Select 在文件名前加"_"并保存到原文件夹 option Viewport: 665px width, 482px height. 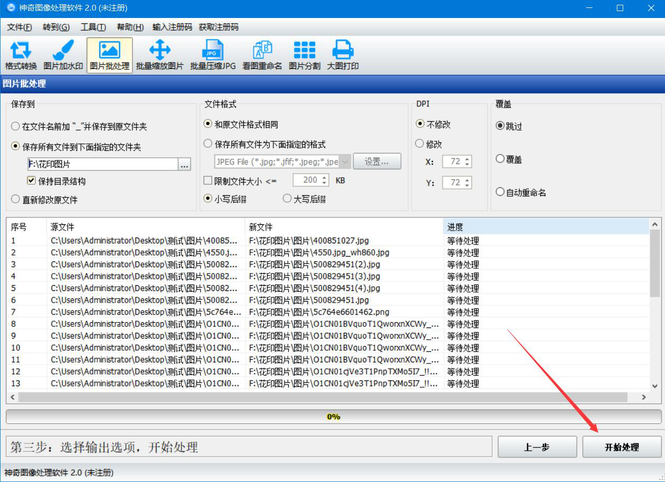tap(79, 127)
